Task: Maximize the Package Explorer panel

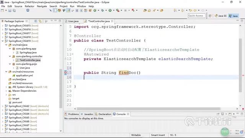Action: coord(60,21)
